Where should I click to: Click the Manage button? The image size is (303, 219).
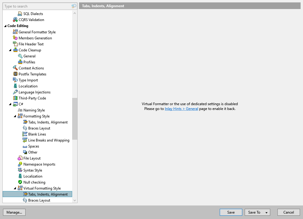pos(14,212)
